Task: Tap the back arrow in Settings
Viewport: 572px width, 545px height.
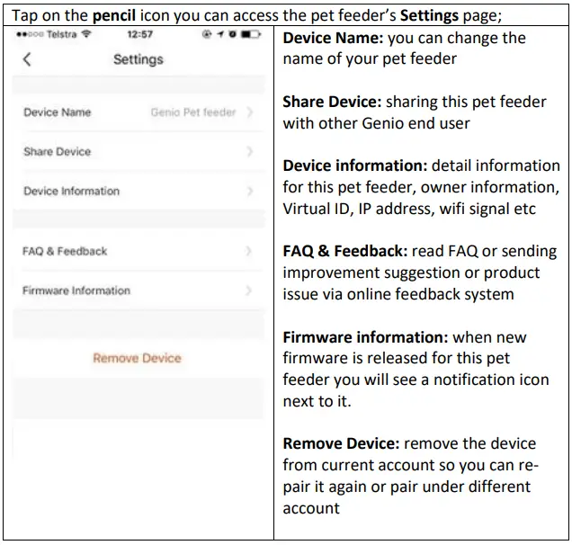Action: tap(26, 59)
